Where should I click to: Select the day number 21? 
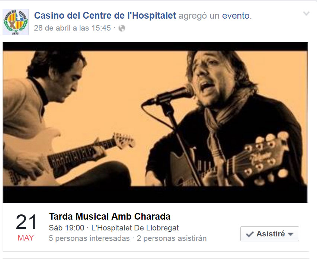(26, 222)
